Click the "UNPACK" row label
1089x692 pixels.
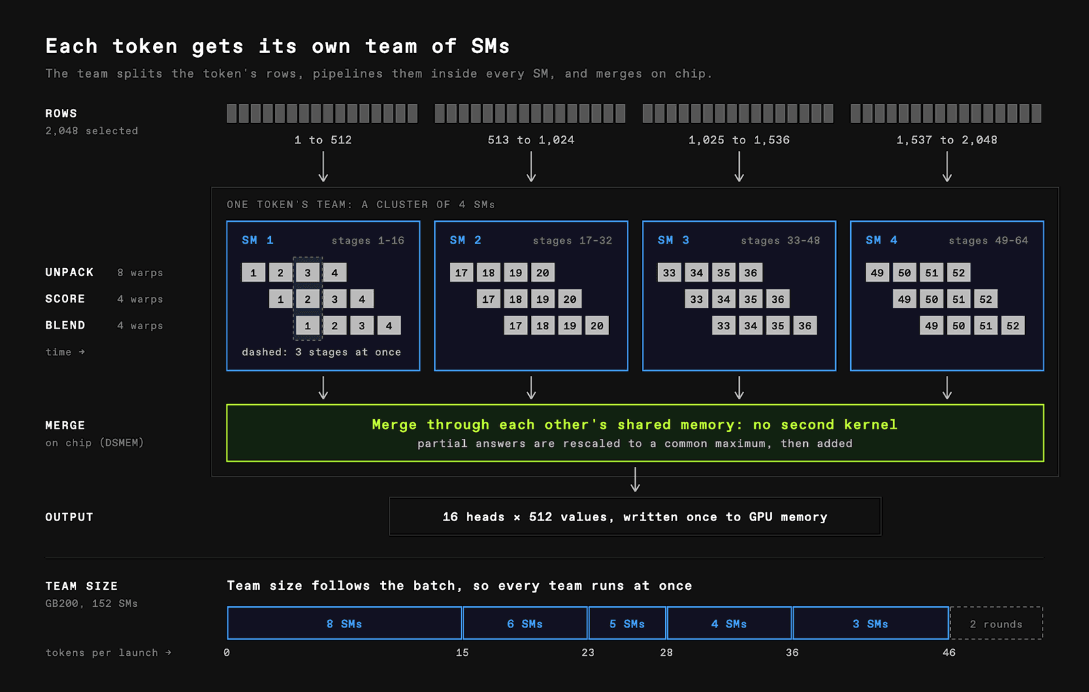click(x=69, y=272)
